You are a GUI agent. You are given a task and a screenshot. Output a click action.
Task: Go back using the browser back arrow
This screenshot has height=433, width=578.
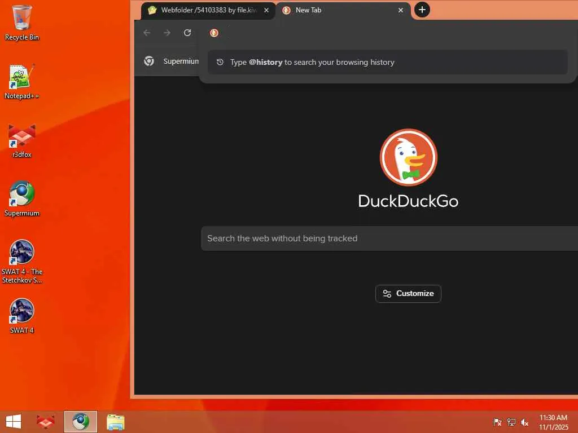point(147,33)
